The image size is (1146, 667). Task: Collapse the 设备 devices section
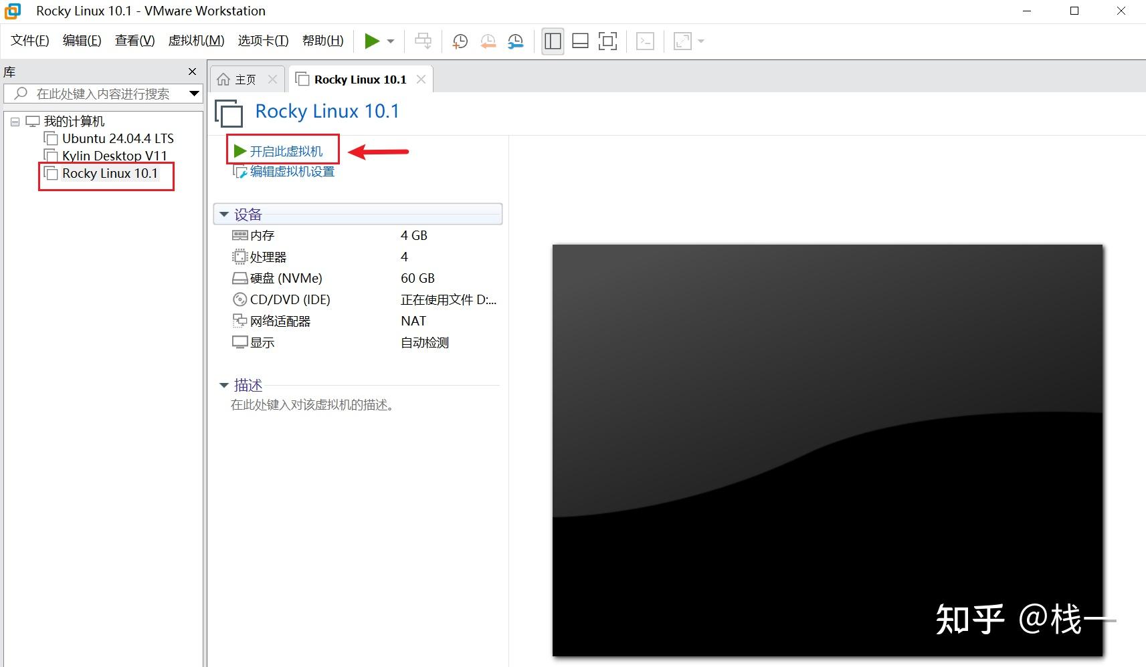tap(224, 215)
